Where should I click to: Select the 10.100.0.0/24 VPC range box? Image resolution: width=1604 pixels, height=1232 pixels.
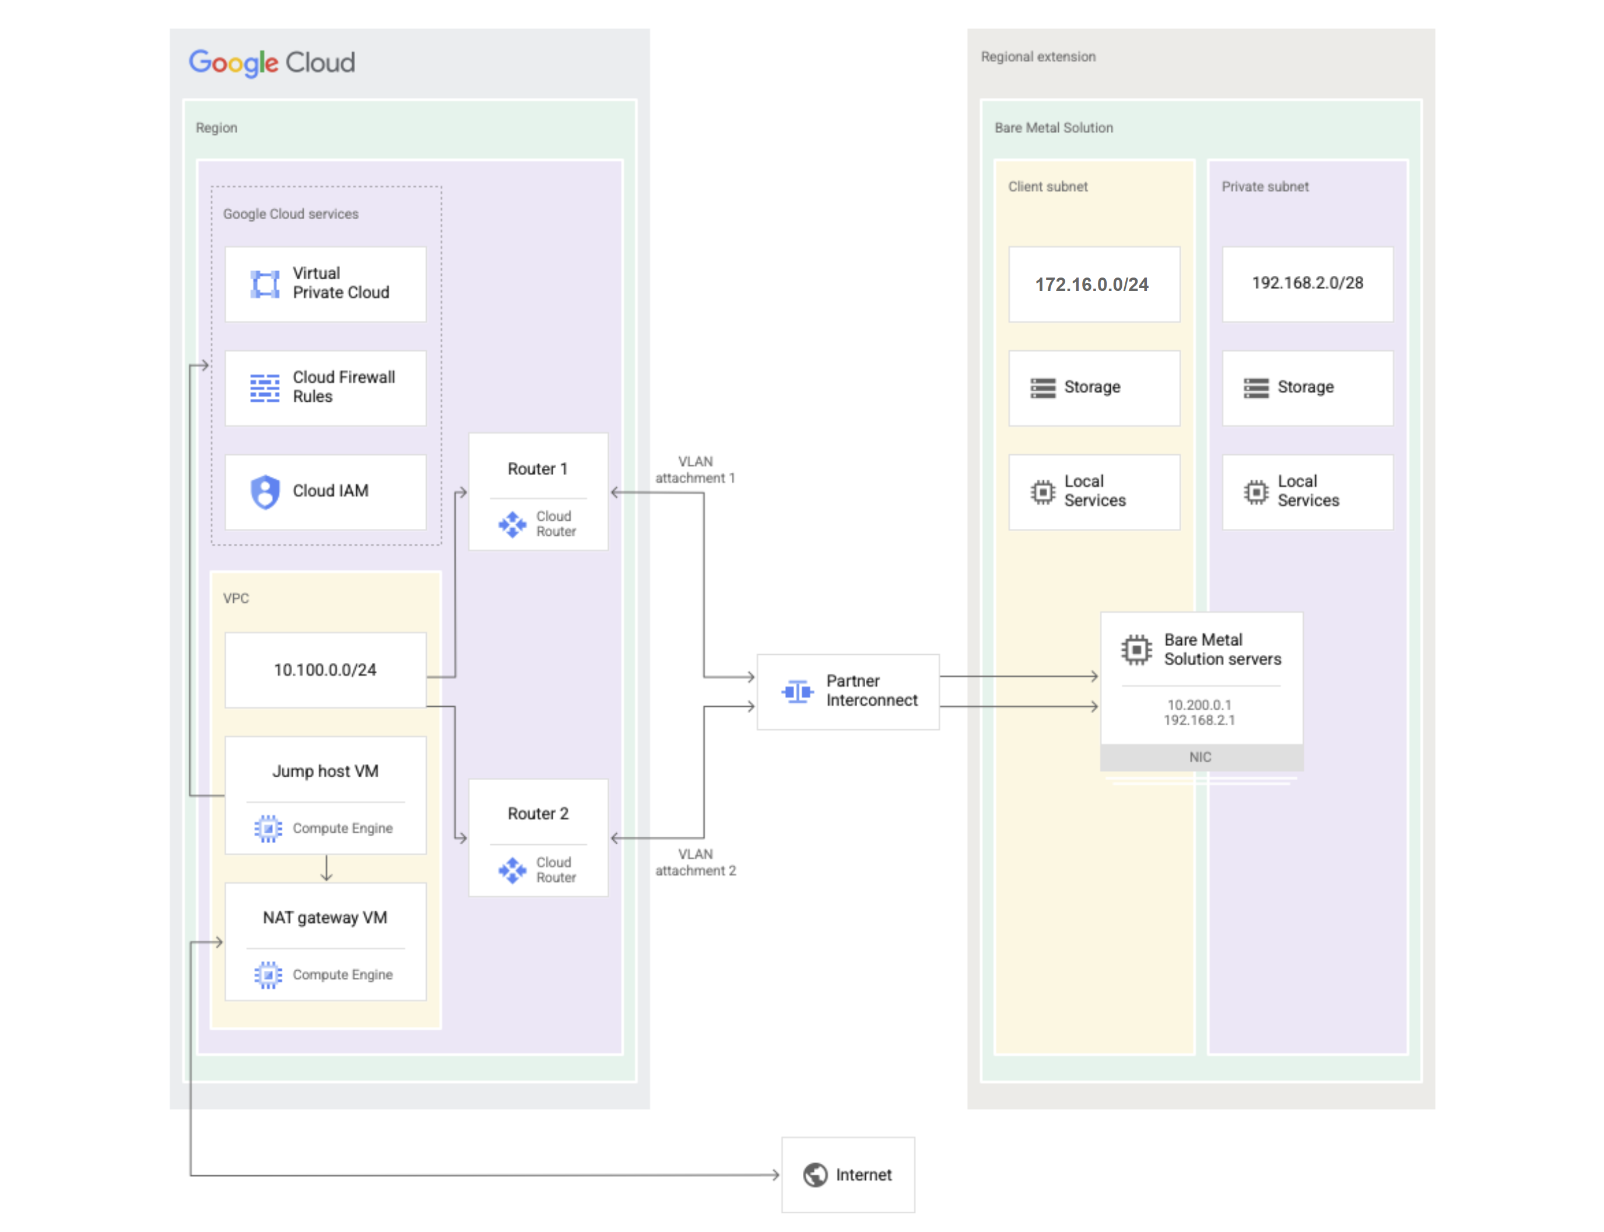325,671
